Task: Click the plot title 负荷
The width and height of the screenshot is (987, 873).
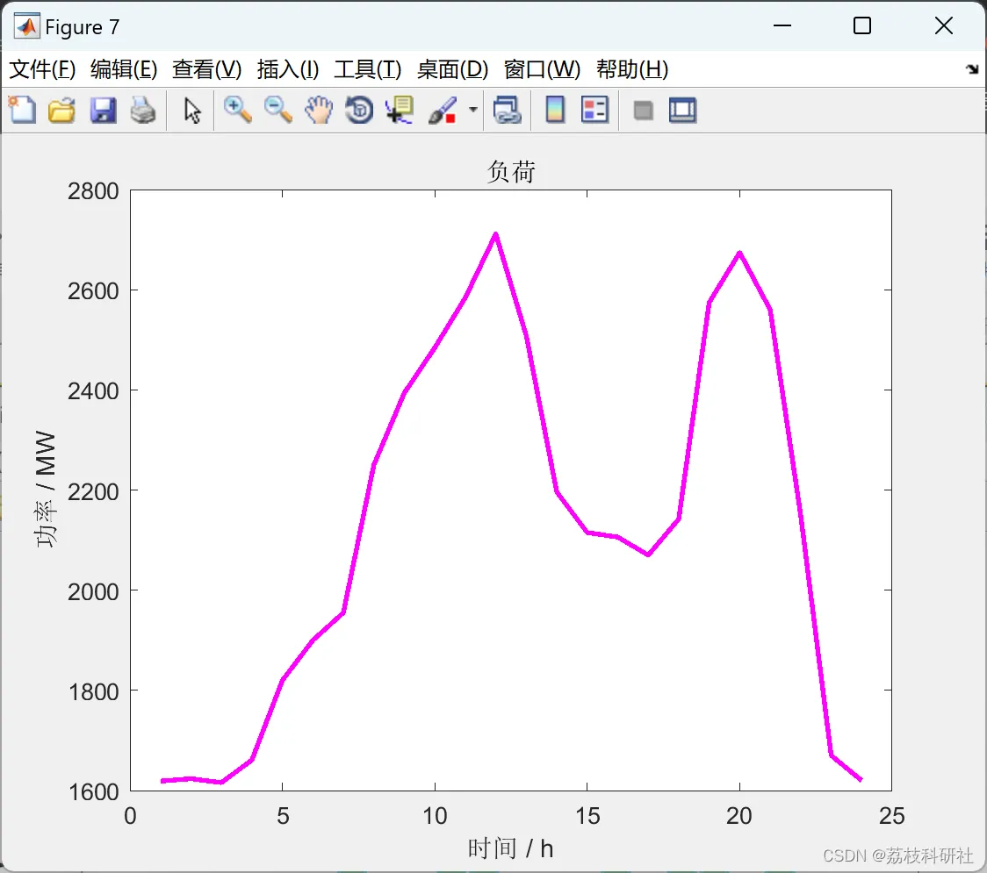Action: click(511, 171)
